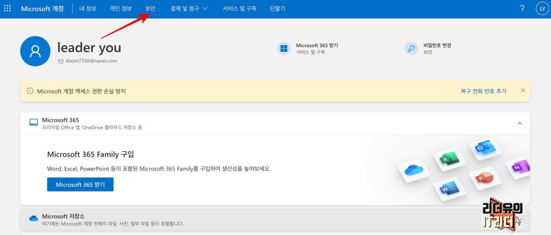
Task: Dismiss the yellow warning banner
Action: [x=523, y=91]
